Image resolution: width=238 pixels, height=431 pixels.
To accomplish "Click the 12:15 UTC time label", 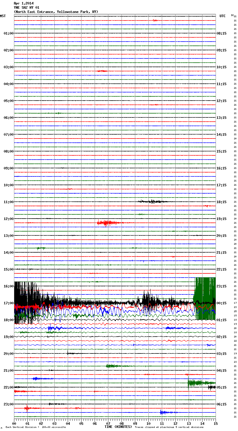I will [x=221, y=101].
